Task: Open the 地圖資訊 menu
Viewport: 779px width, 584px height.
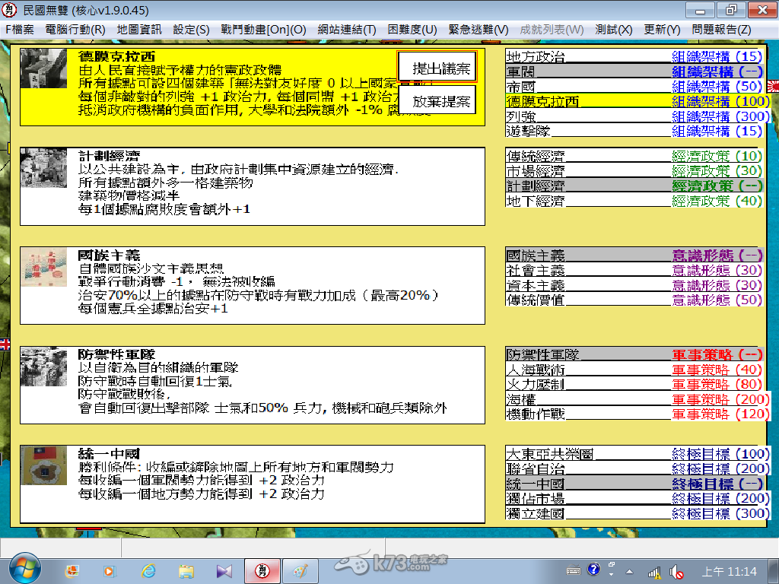Action: (139, 30)
